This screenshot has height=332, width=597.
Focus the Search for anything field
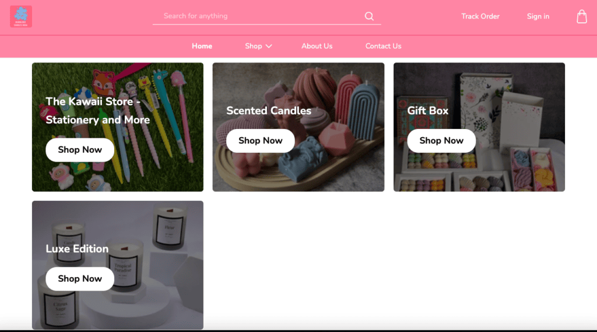259,16
